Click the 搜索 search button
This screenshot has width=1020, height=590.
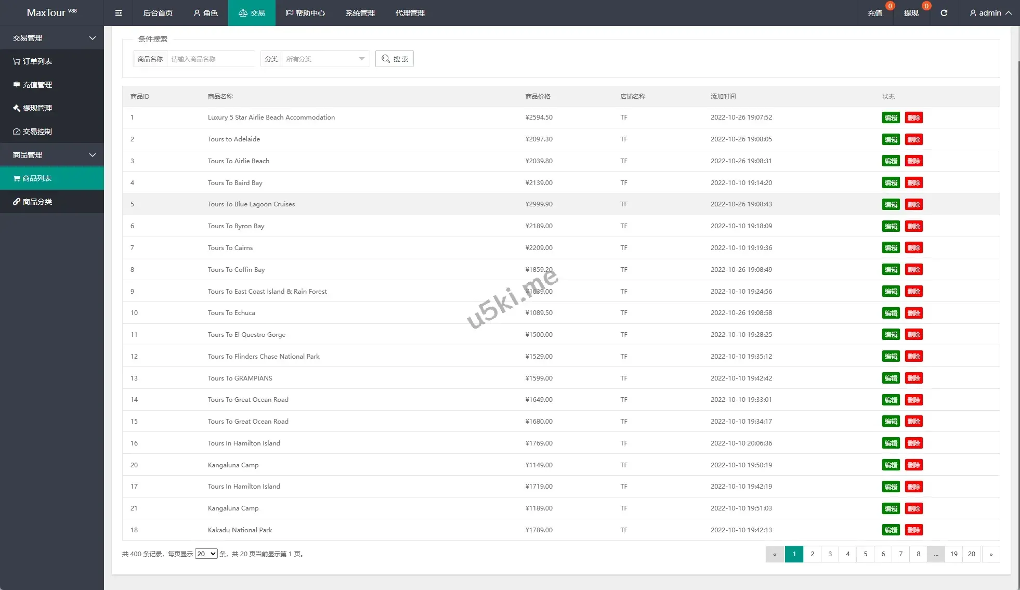395,59
